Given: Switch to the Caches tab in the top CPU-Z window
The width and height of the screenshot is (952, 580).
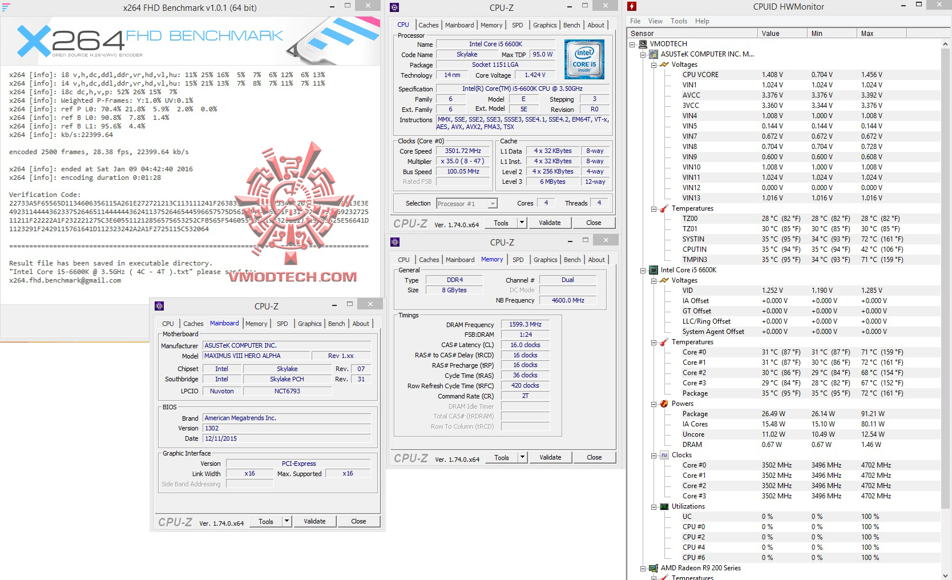Looking at the screenshot, I should click(429, 25).
